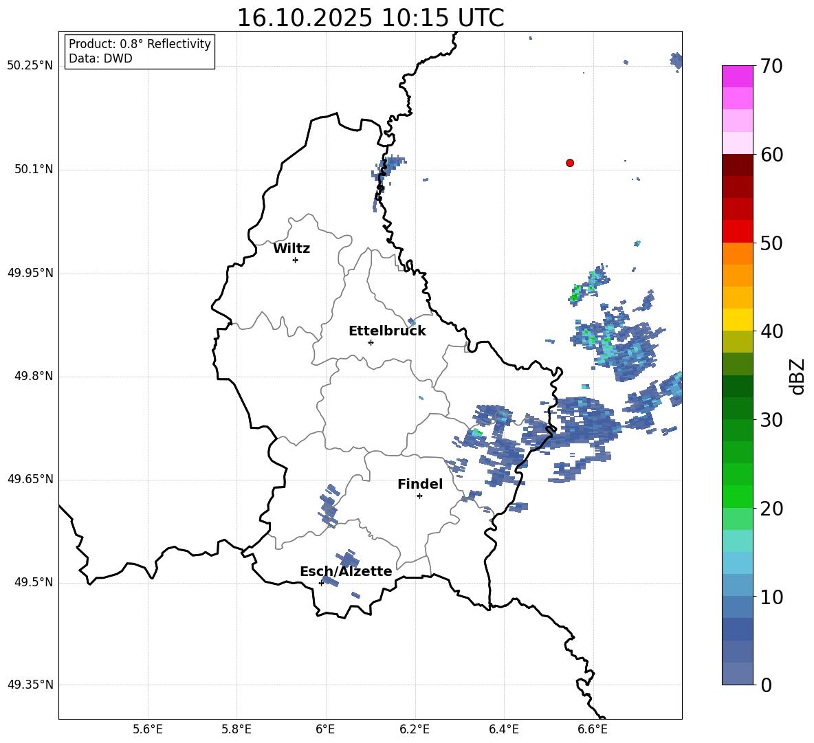
Task: Select the Esch/Alzette city label
Action: [346, 571]
